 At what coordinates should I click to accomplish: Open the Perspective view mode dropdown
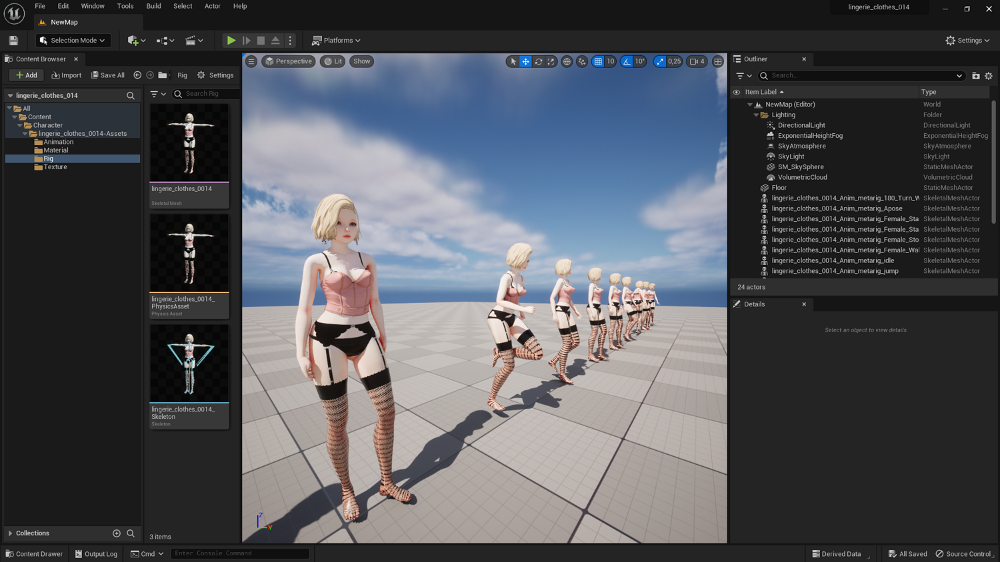(x=288, y=61)
